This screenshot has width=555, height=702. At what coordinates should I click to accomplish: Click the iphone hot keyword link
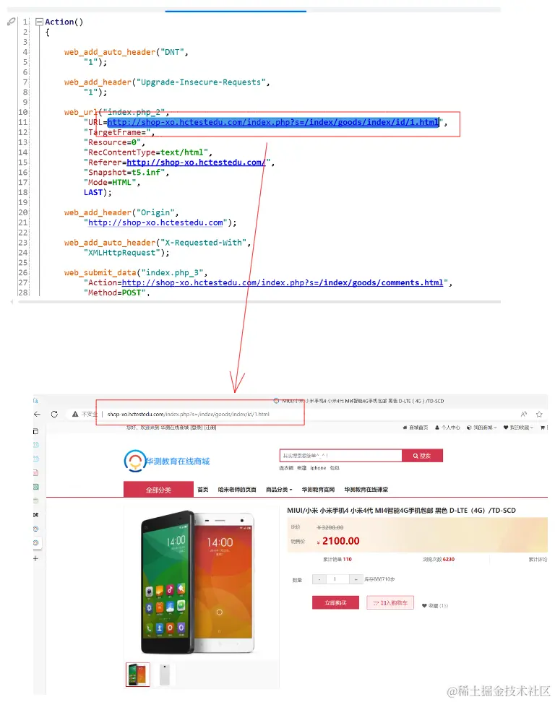(x=318, y=468)
